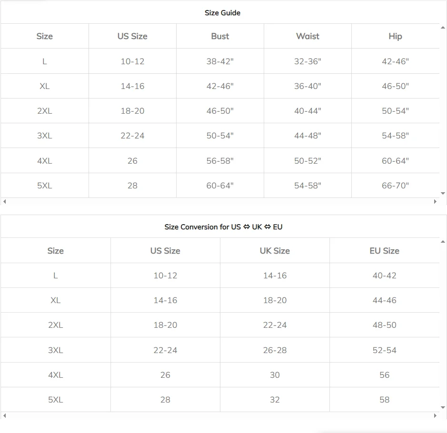Click horizontal scrollbar track under Size Guide
This screenshot has height=433, width=447.
coord(219,202)
